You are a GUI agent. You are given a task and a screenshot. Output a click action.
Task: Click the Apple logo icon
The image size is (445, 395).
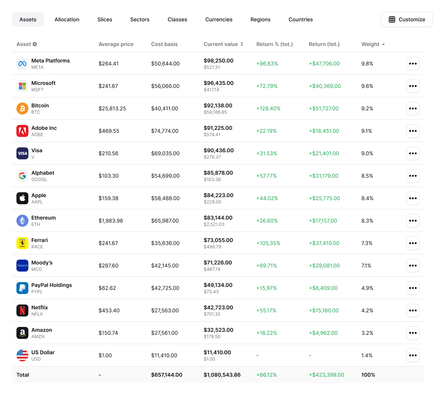[x=22, y=199]
